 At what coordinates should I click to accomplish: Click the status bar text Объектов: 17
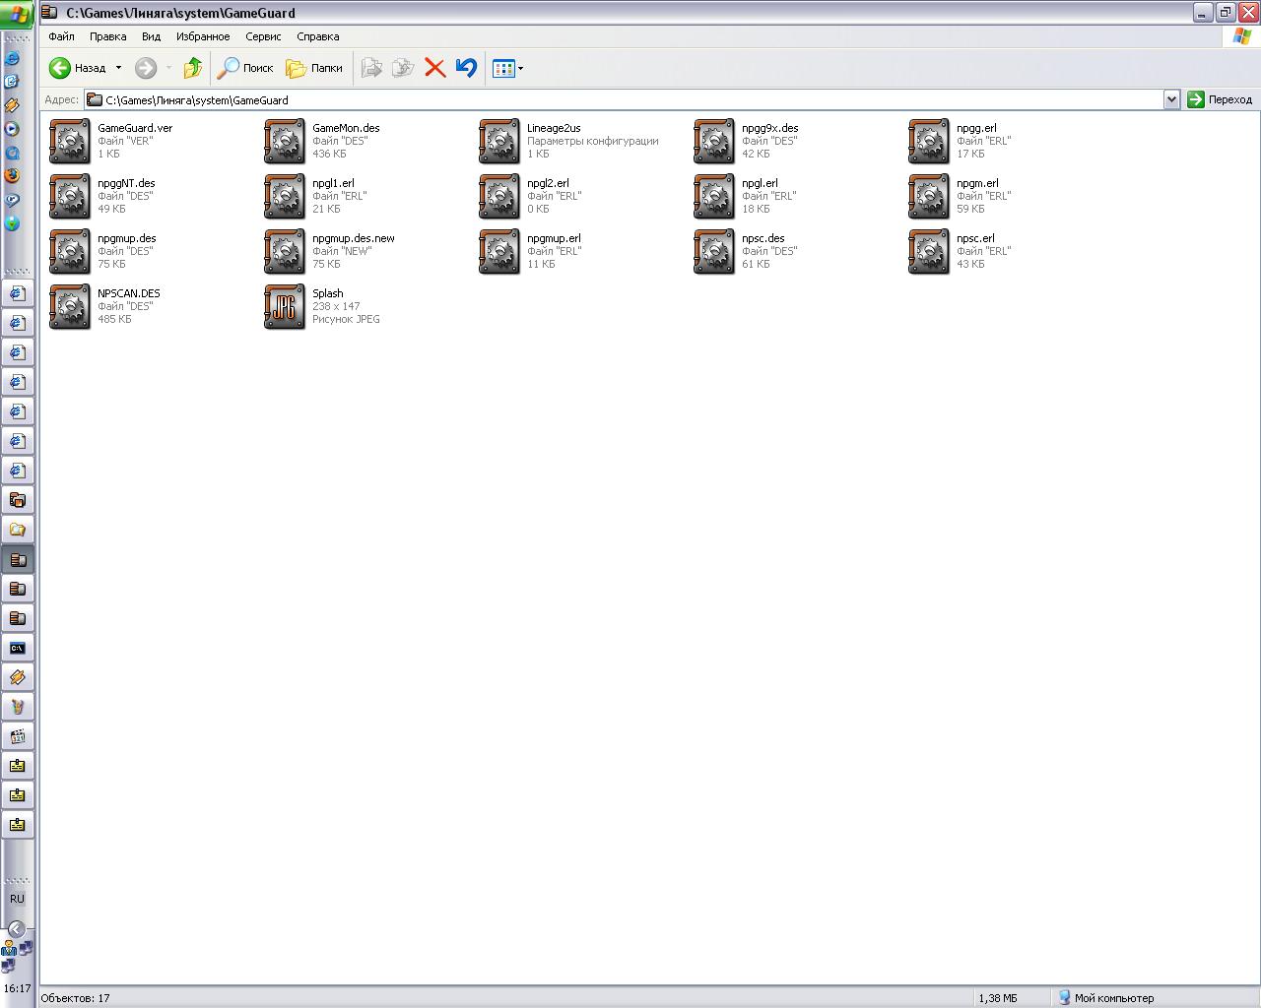pos(76,998)
